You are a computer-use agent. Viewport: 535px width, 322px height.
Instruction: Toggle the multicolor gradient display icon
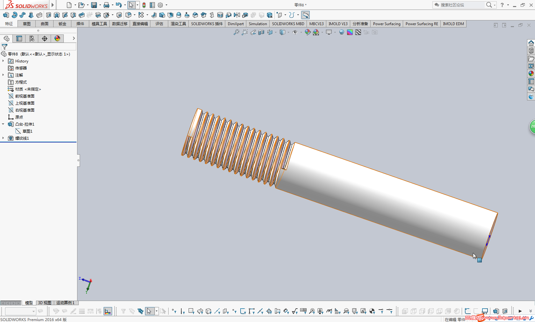click(x=350, y=32)
